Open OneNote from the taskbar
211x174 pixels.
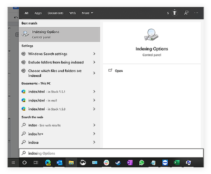click(130, 163)
